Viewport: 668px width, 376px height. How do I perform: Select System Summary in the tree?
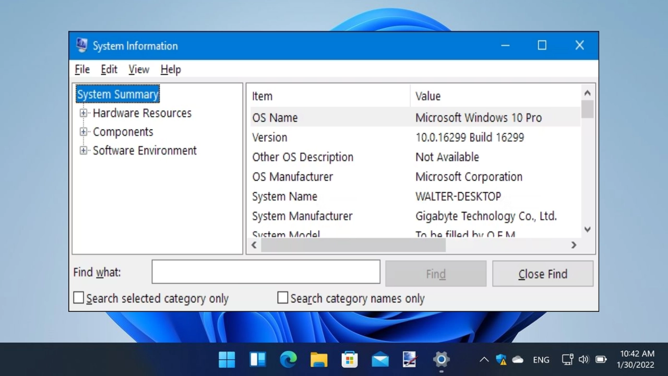tap(118, 94)
